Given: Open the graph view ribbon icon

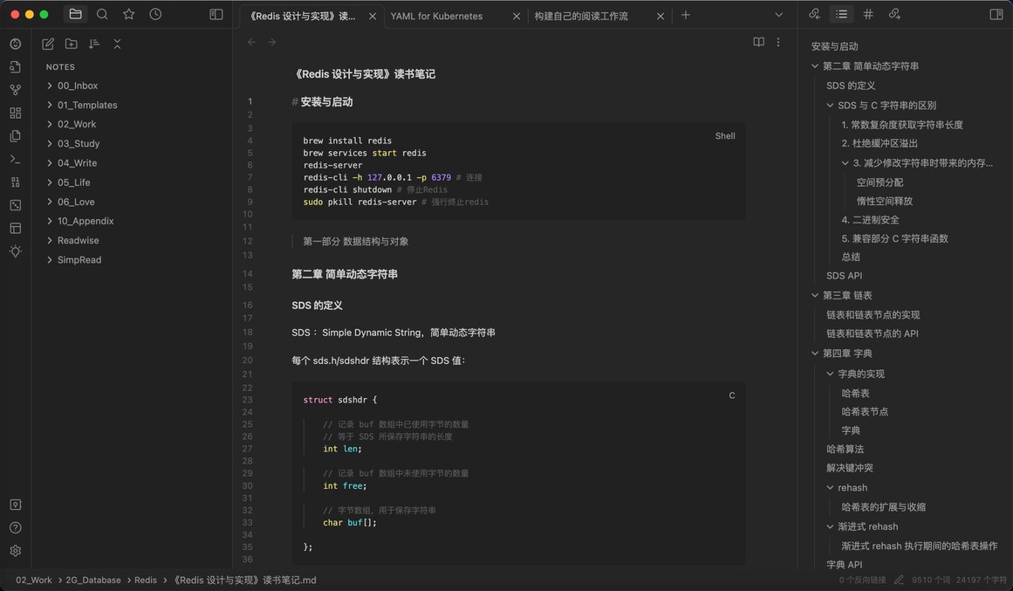Looking at the screenshot, I should tap(16, 90).
